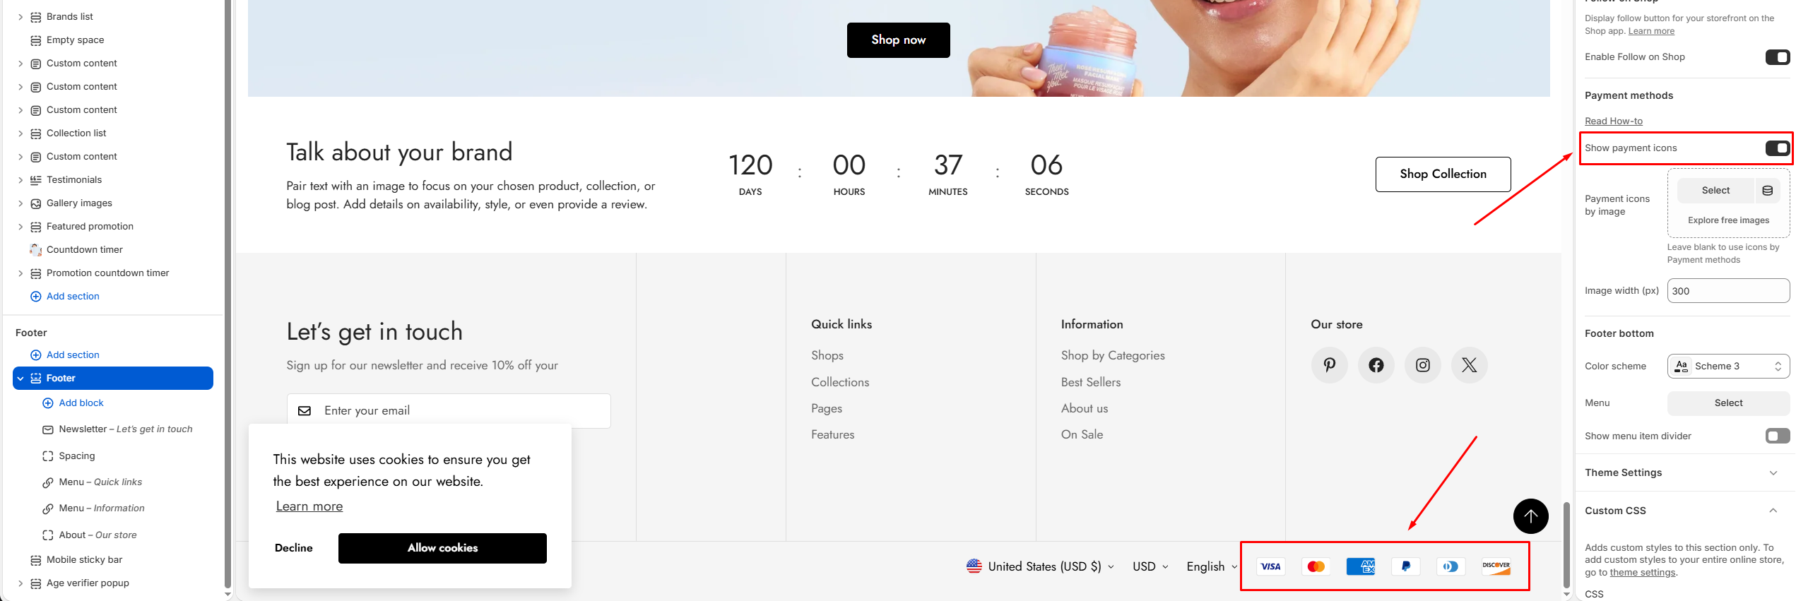Screen dimensions: 1796x601
Task: Click the PayPal payment icon
Action: click(1406, 566)
